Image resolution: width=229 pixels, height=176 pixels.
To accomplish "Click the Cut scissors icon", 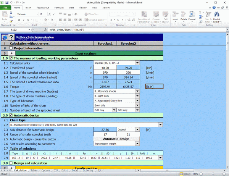I will tap(11, 13).
